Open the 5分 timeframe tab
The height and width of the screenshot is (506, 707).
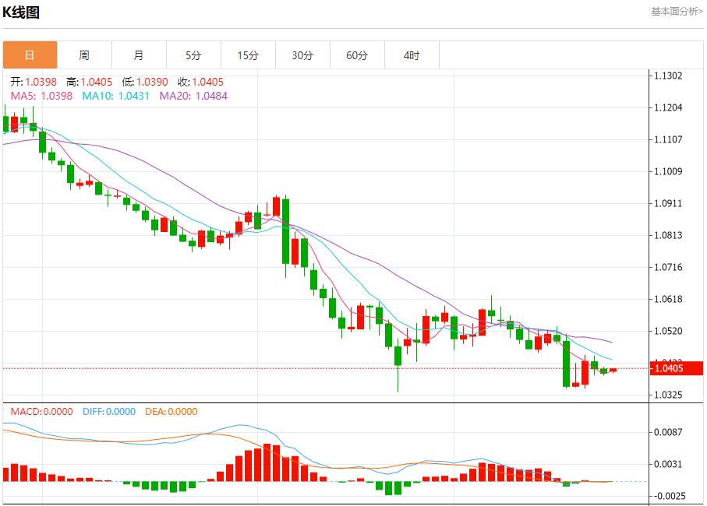coord(193,55)
